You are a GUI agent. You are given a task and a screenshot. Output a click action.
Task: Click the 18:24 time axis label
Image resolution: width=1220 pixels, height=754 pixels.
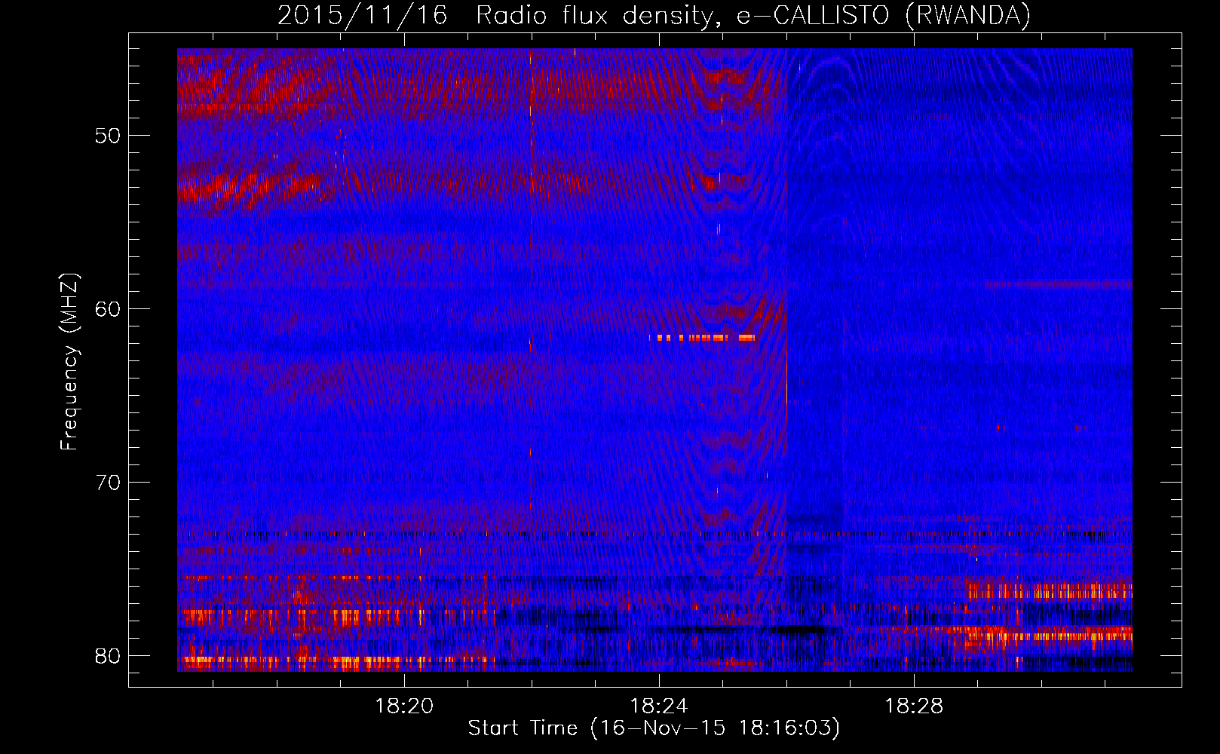[x=659, y=706]
